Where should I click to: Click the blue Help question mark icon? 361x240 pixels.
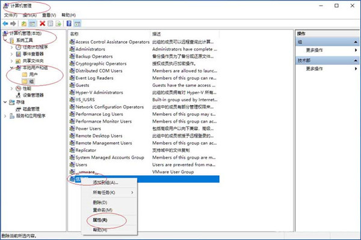[x=69, y=23]
